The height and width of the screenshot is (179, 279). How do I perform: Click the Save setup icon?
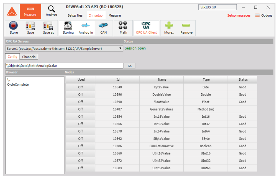click(30, 28)
